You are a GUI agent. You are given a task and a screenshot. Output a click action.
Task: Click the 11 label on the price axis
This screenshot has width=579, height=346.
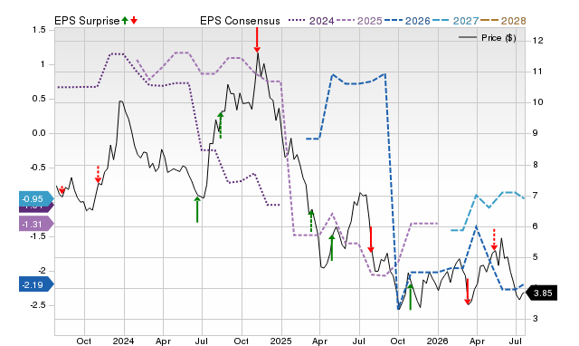tap(538, 72)
